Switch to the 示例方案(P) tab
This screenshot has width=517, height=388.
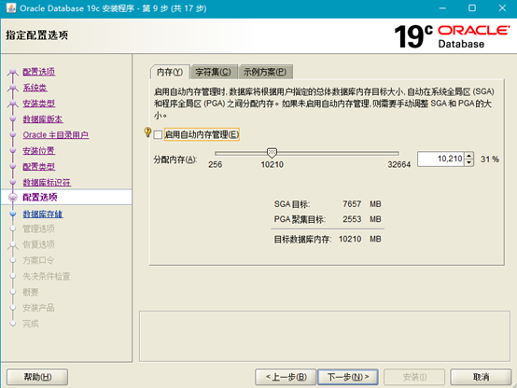(x=265, y=72)
